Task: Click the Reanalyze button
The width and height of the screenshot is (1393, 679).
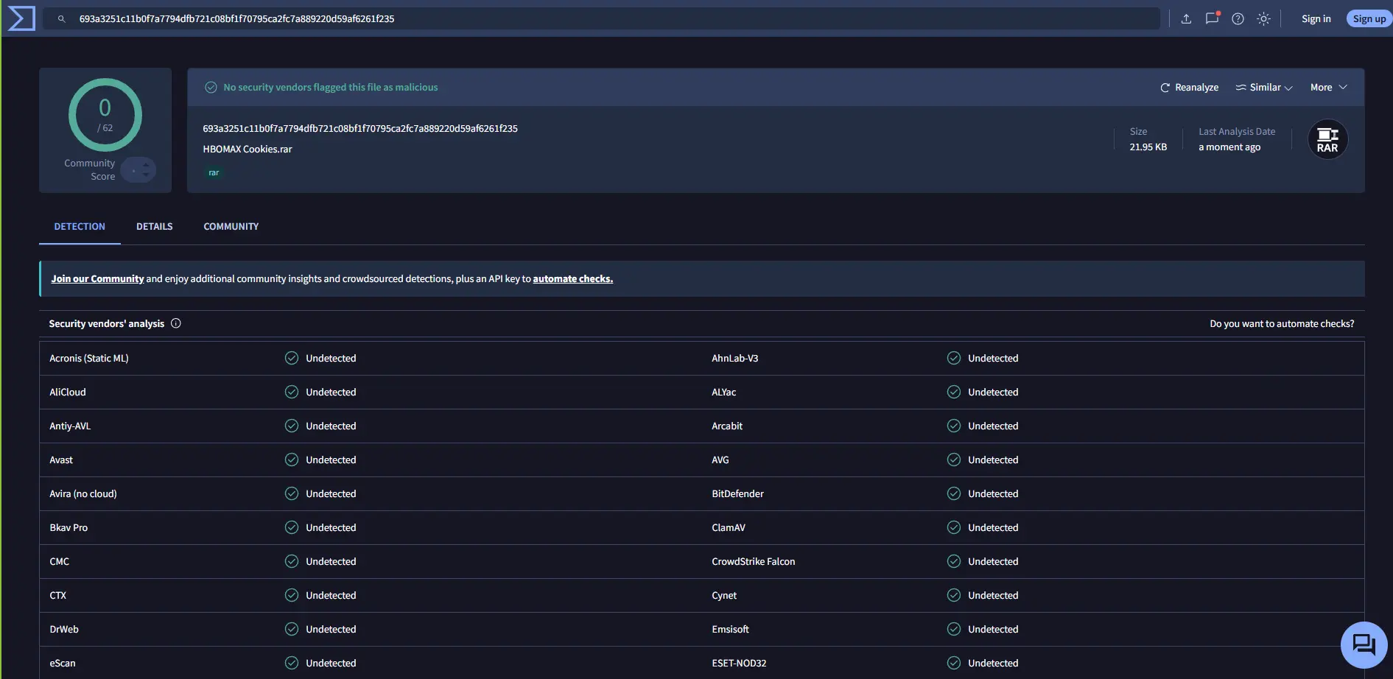Action: pyautogui.click(x=1189, y=88)
